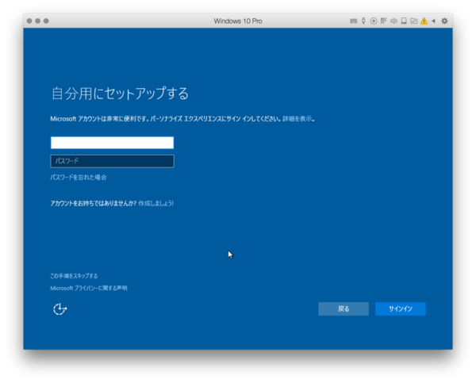The height and width of the screenshot is (383, 476).
Task: Open the virtual machine settings gear
Action: coord(444,21)
